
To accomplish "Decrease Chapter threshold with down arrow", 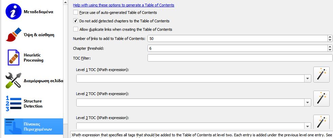I will (330, 50).
